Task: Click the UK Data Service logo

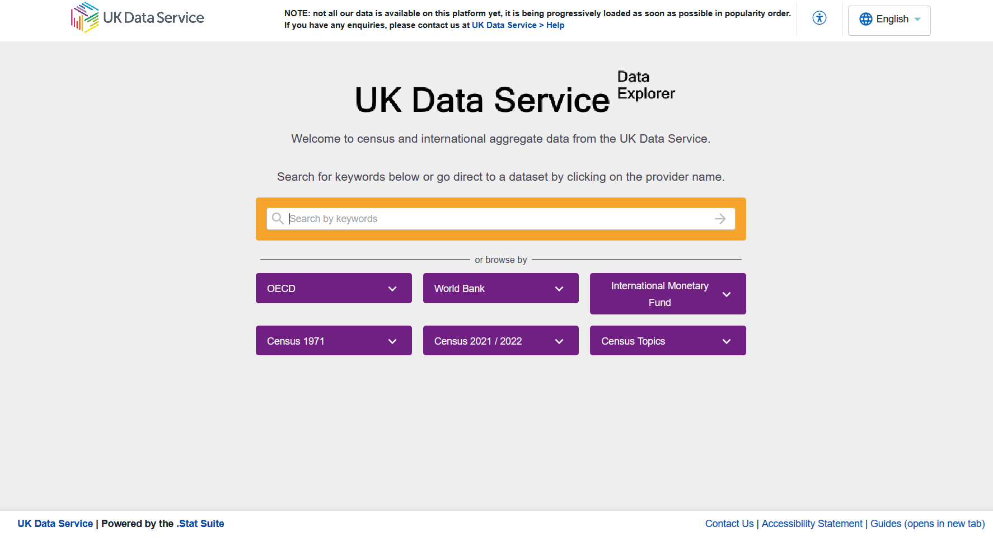Action: click(x=138, y=17)
